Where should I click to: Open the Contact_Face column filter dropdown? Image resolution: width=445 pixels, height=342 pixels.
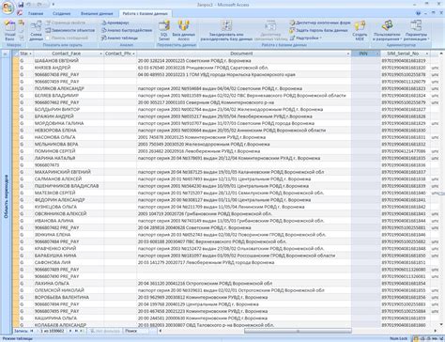100,54
